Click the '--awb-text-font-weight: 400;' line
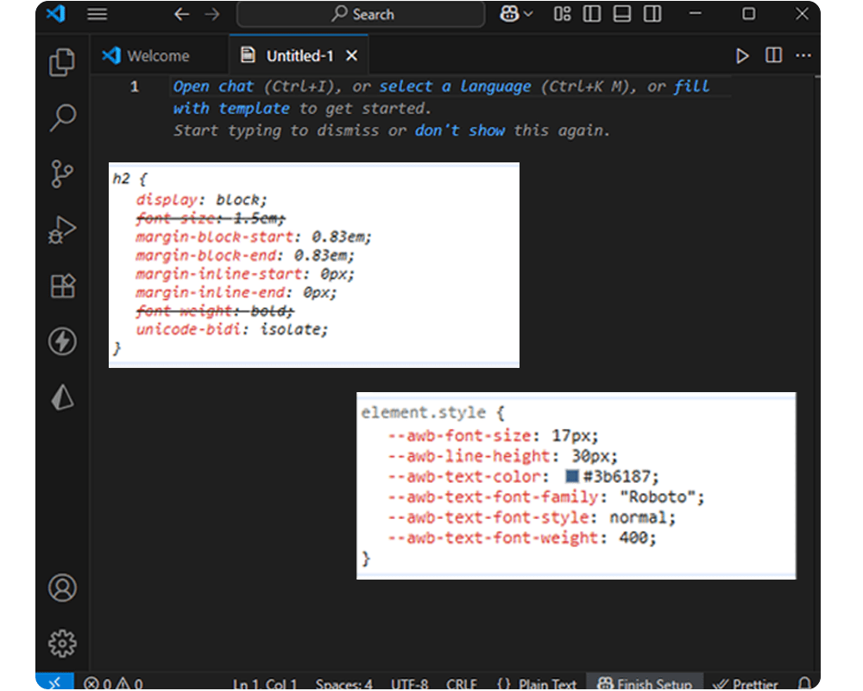This screenshot has height=691, width=863. tap(522, 538)
